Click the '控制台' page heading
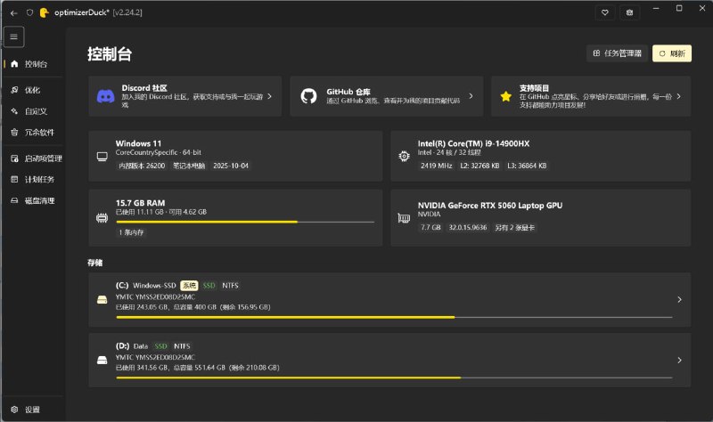Image resolution: width=713 pixels, height=422 pixels. [110, 54]
